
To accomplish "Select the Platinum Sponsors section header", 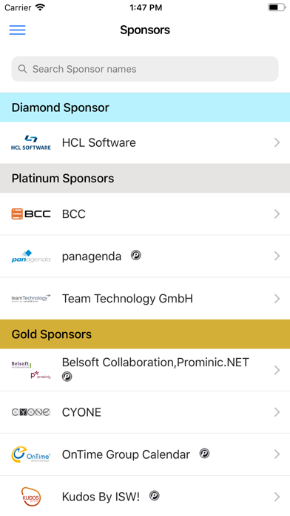I will tap(145, 178).
